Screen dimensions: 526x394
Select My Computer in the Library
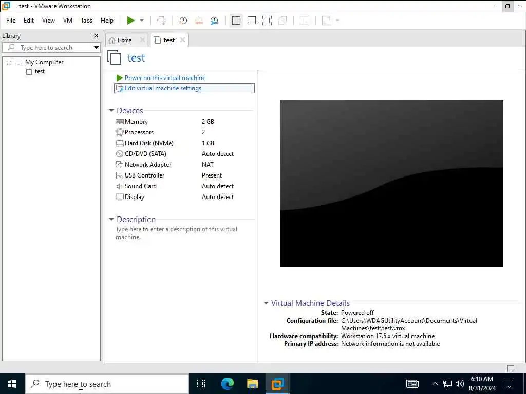[x=44, y=62]
